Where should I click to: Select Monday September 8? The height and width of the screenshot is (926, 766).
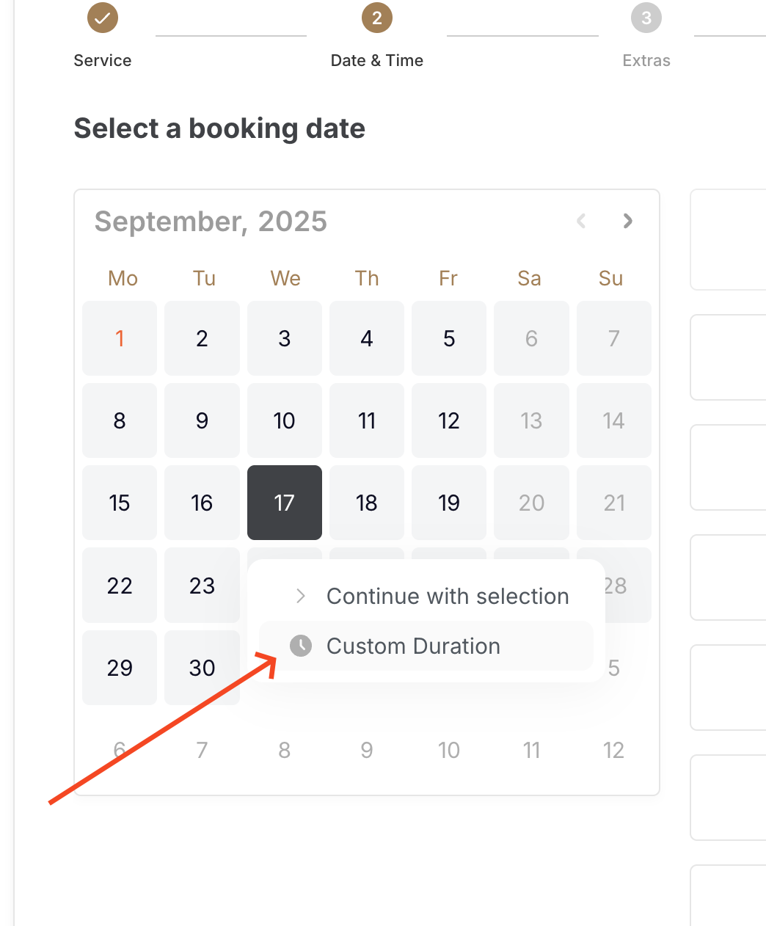pos(120,420)
